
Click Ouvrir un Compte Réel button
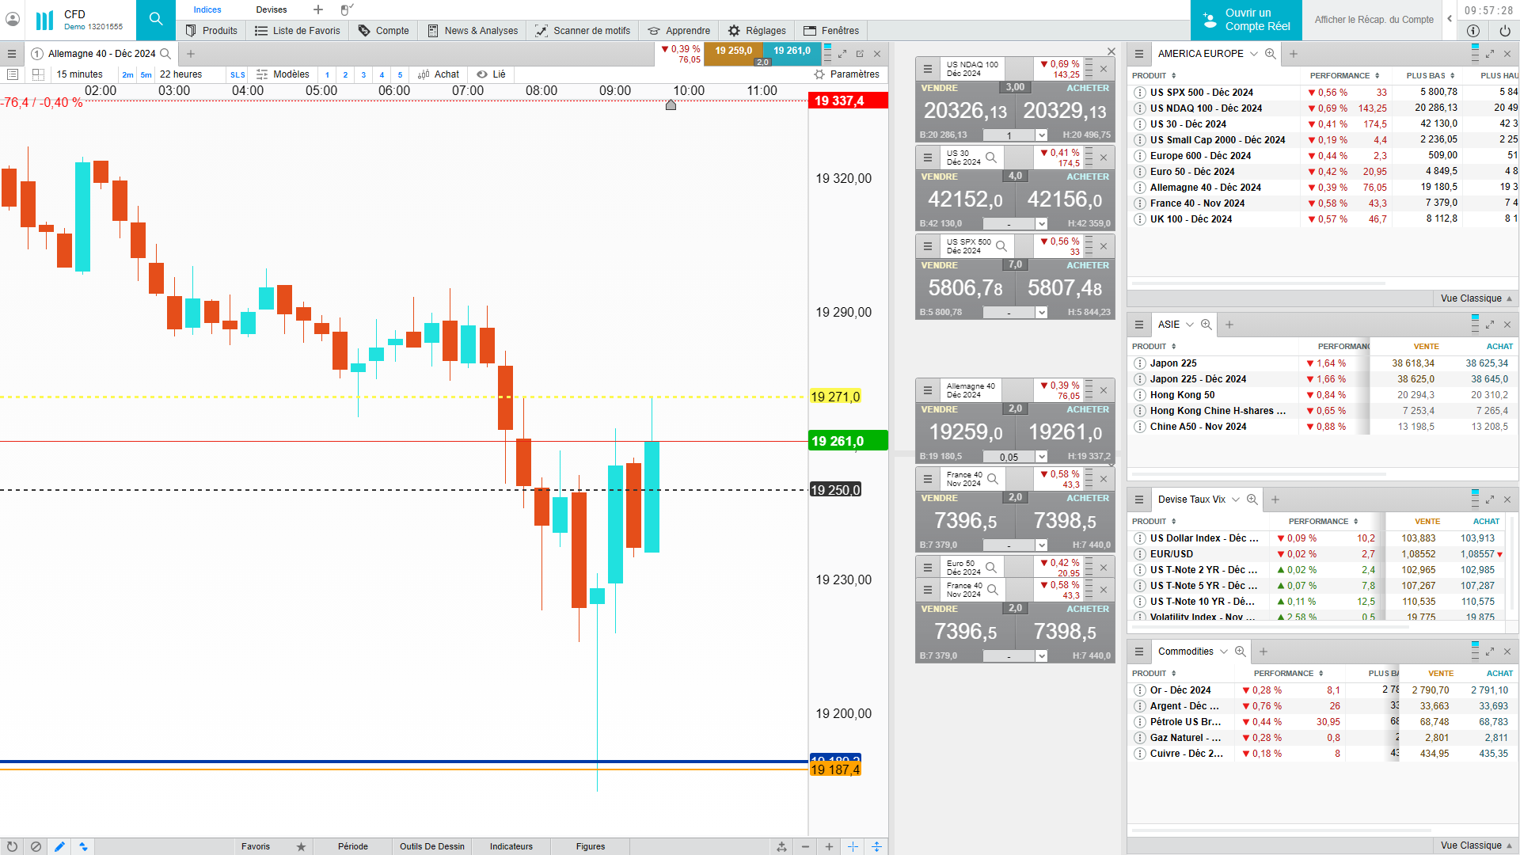pyautogui.click(x=1246, y=20)
